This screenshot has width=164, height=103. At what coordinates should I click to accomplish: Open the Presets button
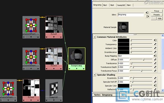(157, 15)
